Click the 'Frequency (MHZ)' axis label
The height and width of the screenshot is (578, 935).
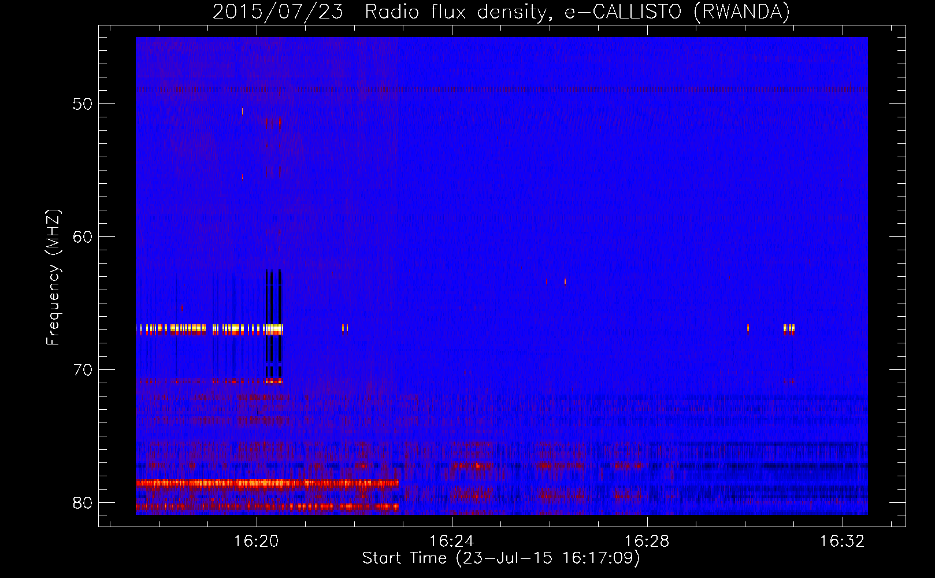pyautogui.click(x=53, y=277)
